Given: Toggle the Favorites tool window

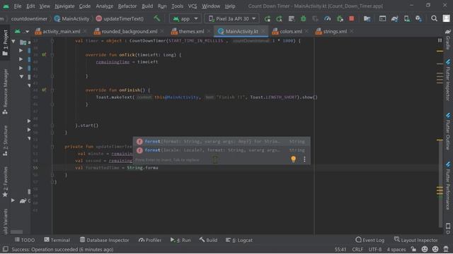Looking at the screenshot, I should pyautogui.click(x=5, y=182).
